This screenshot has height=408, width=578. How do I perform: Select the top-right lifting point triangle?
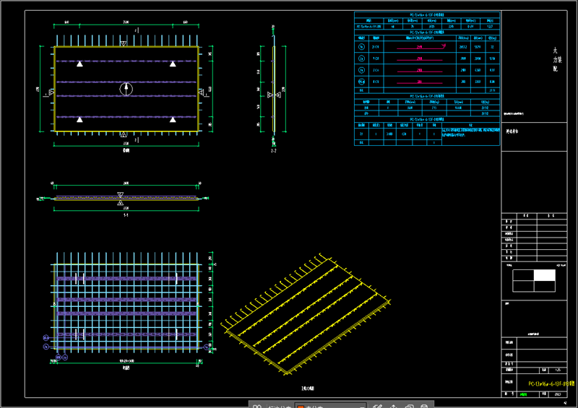pyautogui.click(x=173, y=64)
